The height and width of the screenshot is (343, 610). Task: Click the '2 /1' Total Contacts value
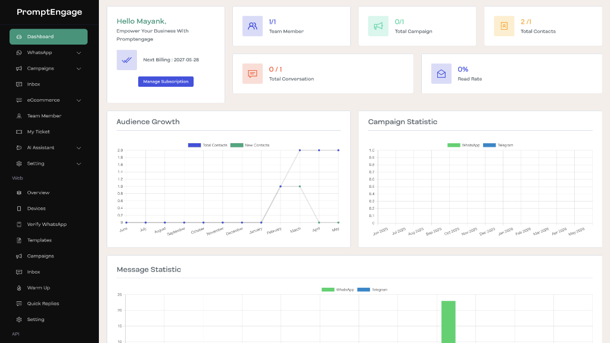[x=525, y=22]
